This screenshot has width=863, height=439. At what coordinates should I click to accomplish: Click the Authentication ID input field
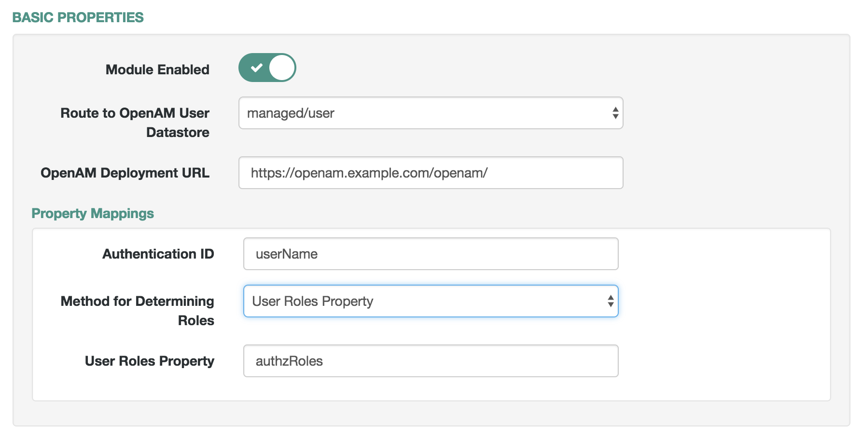431,254
